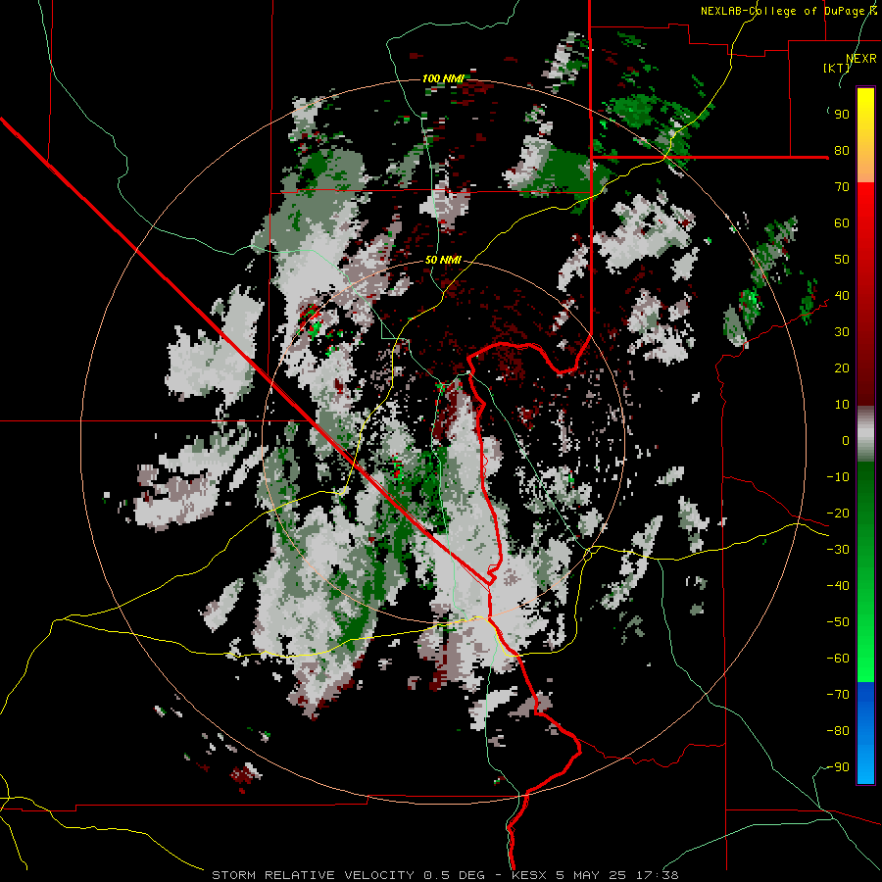This screenshot has width=882, height=882.
Task: Click the [KT] units label above color scale
Action: pyautogui.click(x=837, y=68)
